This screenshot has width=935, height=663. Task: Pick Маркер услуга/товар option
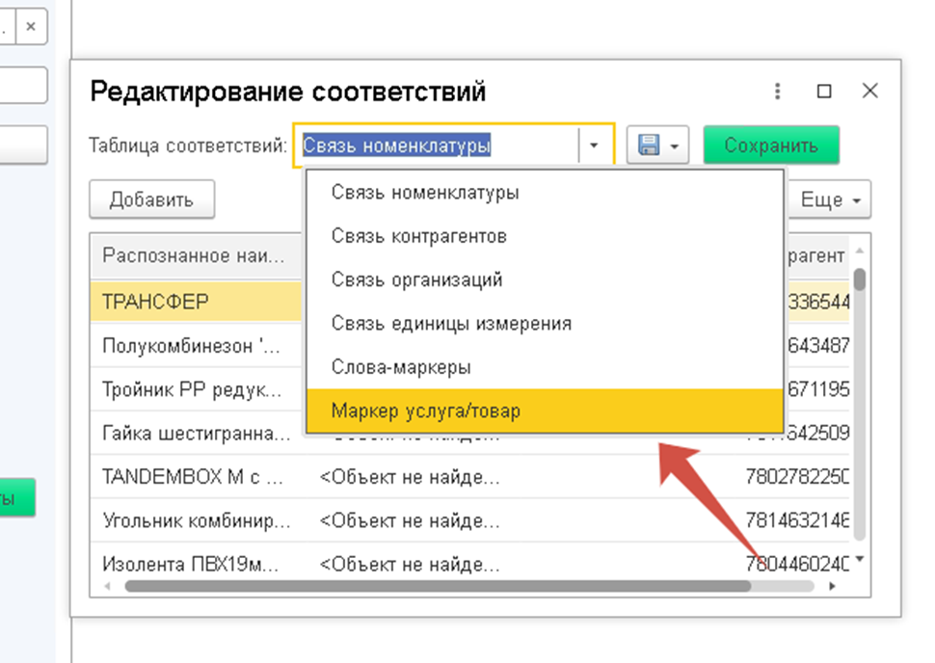tap(545, 411)
